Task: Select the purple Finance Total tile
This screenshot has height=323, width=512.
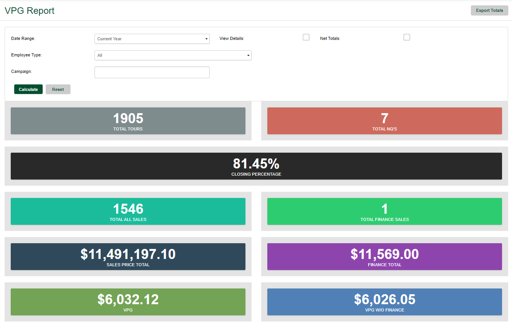Action: (384, 257)
